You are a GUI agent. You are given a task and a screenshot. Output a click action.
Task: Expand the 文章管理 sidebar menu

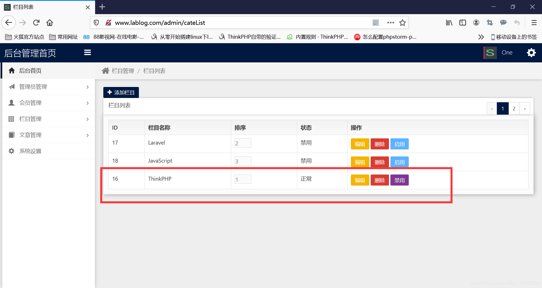pyautogui.click(x=48, y=135)
